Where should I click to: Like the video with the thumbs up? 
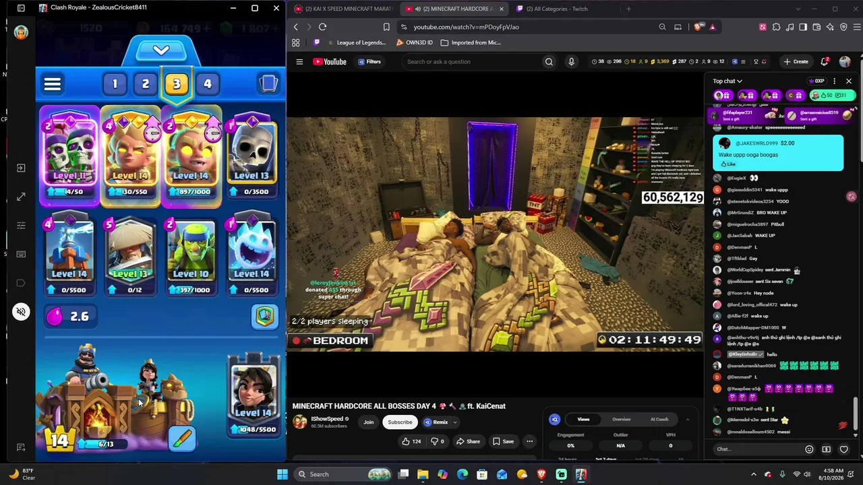pos(411,442)
